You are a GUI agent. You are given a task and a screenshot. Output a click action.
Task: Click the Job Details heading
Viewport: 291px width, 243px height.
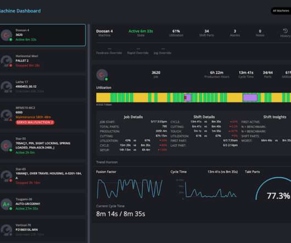click(133, 117)
